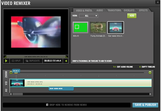161x111 pixels.
Task: Zoom in timeline with plus icon
Action: click(x=11, y=72)
